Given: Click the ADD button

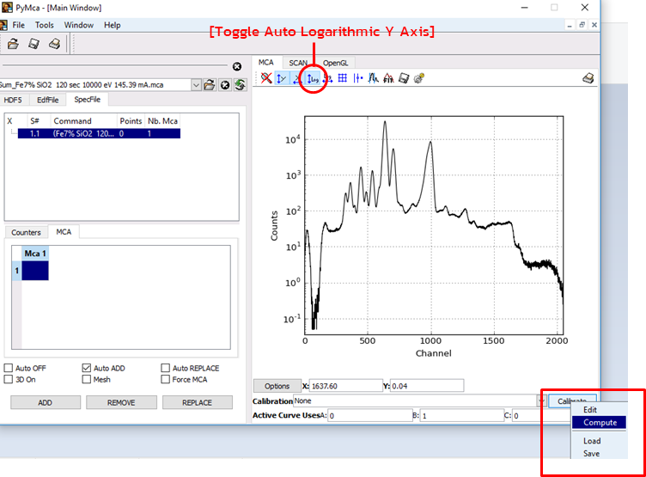Looking at the screenshot, I should [46, 402].
